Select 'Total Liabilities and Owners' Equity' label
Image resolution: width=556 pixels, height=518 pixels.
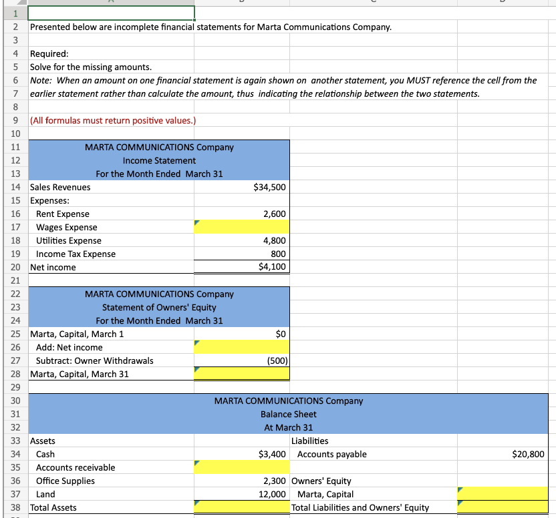pos(360,507)
